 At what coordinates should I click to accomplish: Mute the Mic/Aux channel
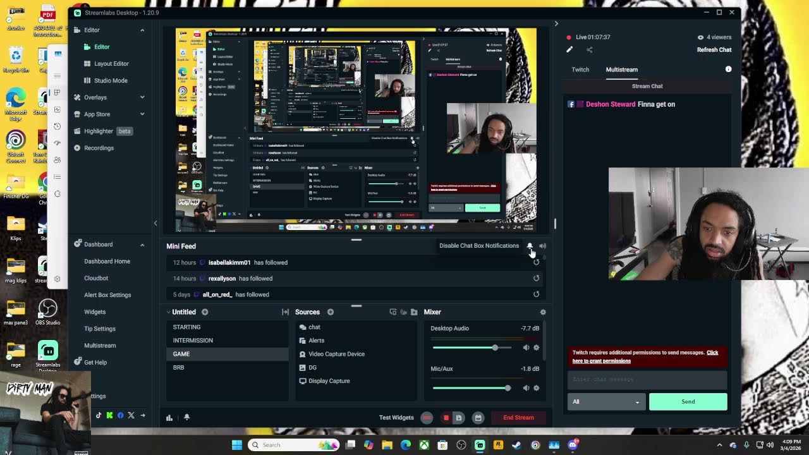point(526,388)
